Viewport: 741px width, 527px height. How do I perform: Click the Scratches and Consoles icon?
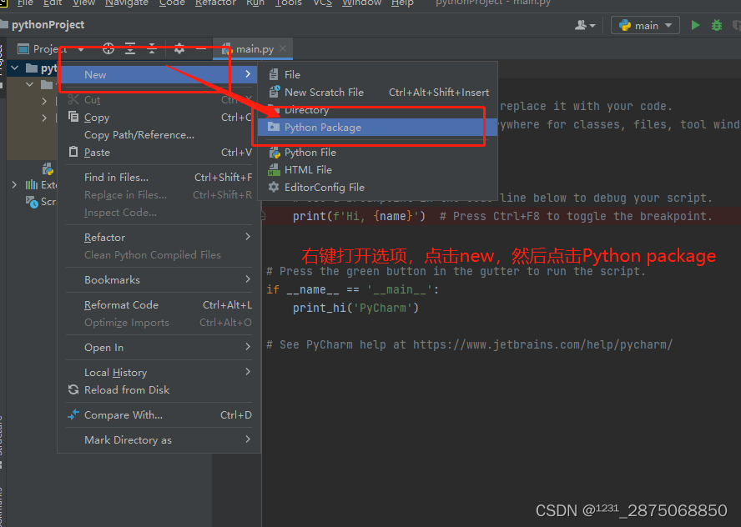pyautogui.click(x=32, y=202)
